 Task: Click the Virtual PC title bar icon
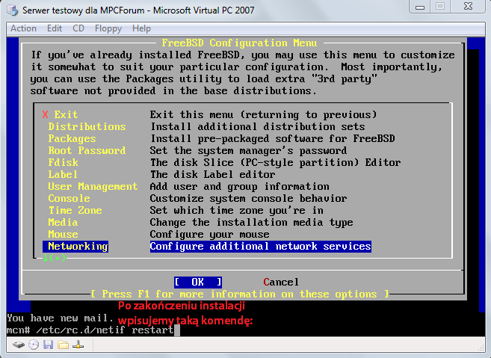(13, 10)
